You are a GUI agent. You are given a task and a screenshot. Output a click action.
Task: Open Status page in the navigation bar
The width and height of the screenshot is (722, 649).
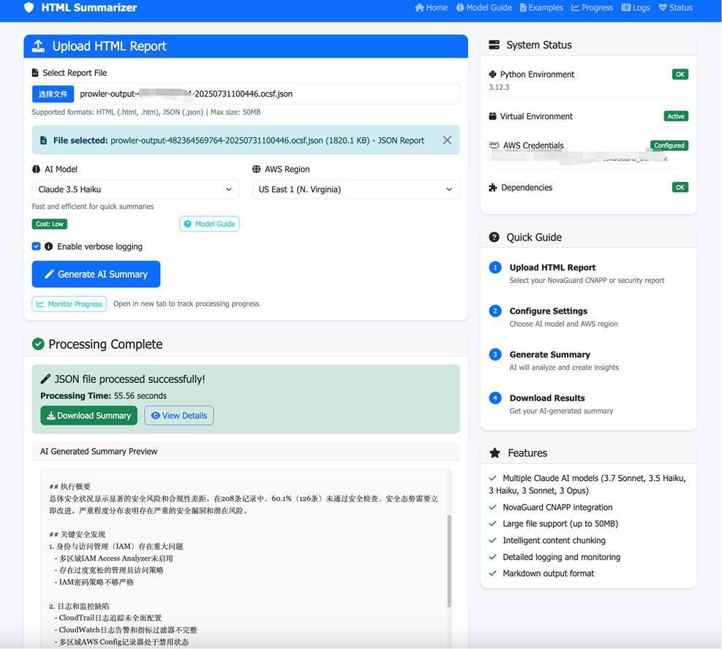[675, 8]
